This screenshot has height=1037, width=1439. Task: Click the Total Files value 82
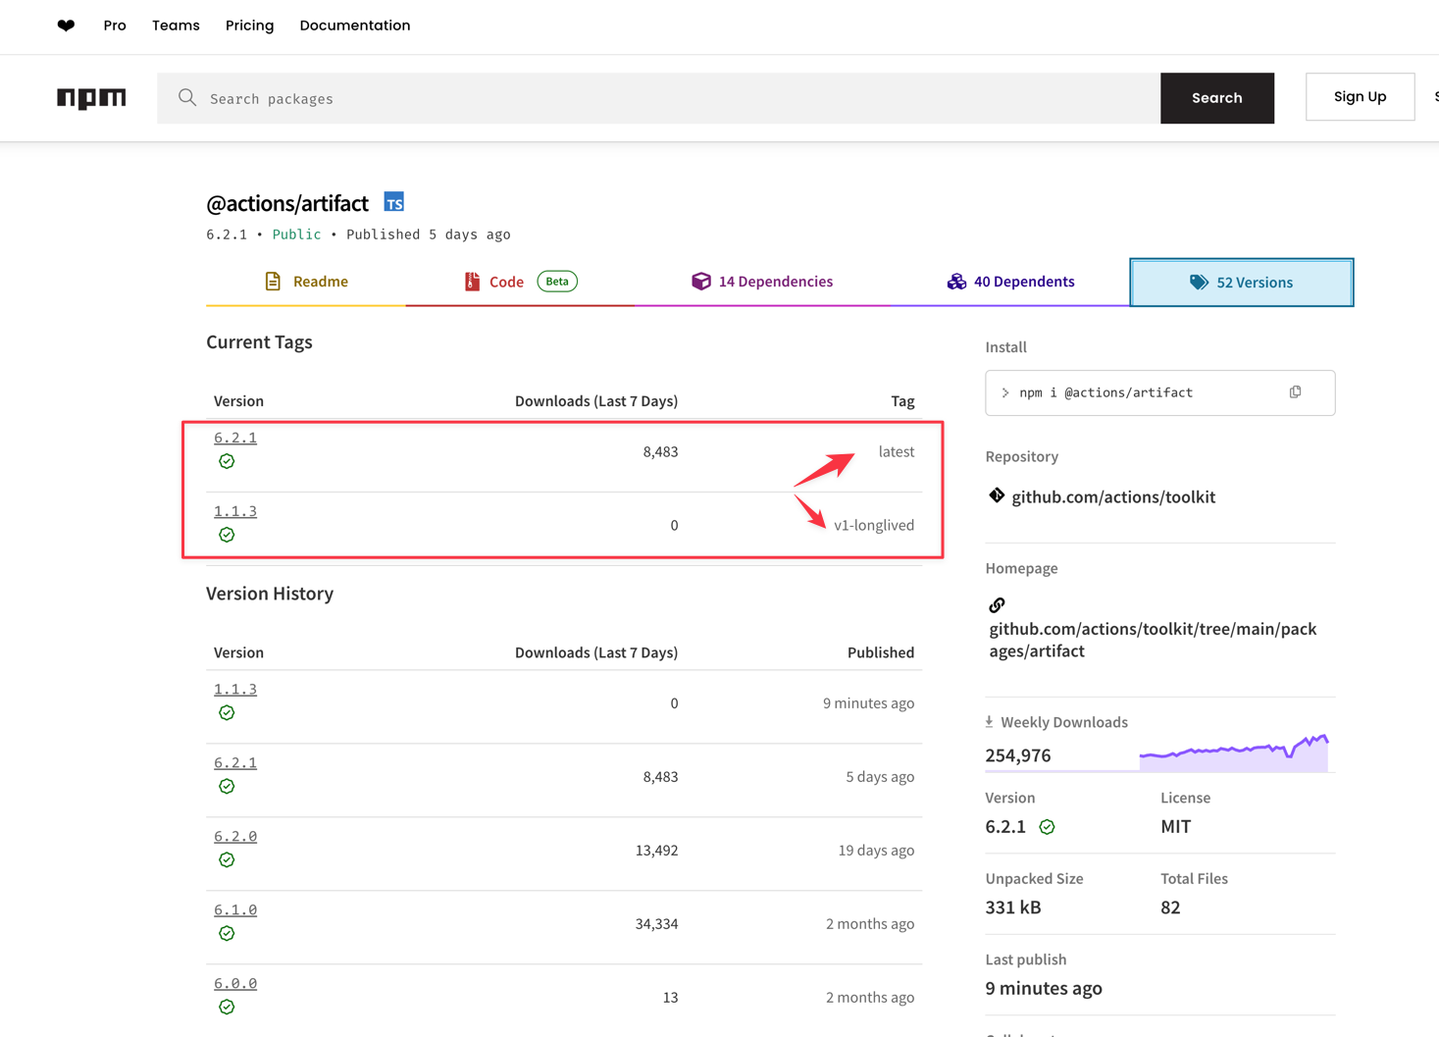1170,907
